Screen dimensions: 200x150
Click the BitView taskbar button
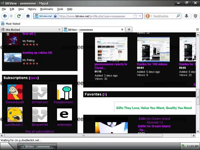tap(37, 146)
